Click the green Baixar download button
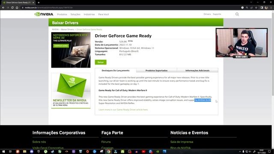Screen dimensions: 274x154 coord(101,62)
